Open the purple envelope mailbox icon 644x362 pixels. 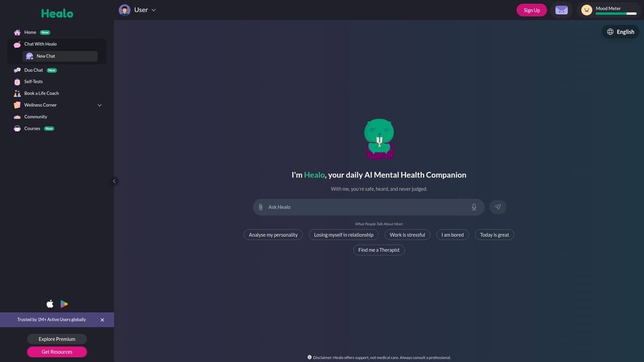(561, 10)
